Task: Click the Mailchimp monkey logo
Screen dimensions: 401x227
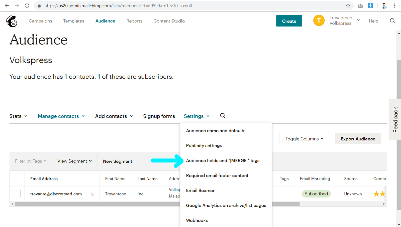Action: [12, 21]
